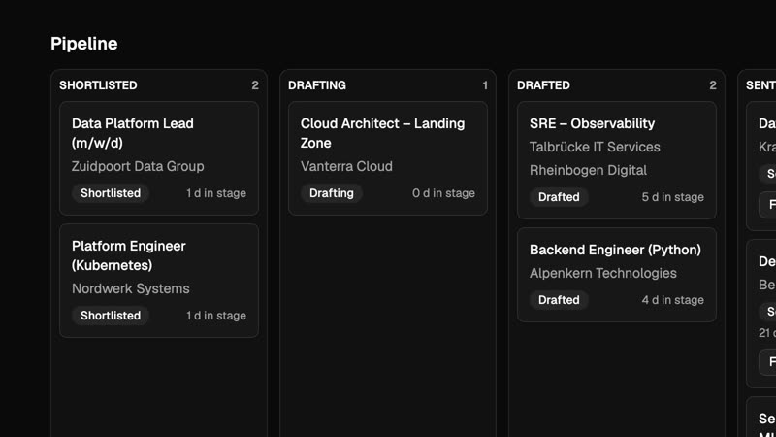Screen dimensions: 776x437
Task: Open the SRE – Observability card
Action: 617,160
